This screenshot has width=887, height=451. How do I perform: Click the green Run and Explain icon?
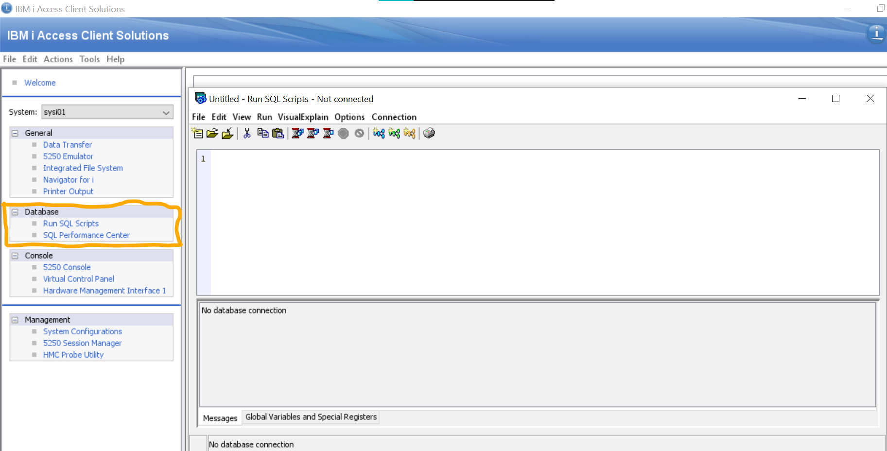394,133
